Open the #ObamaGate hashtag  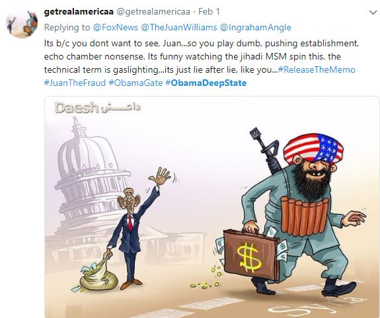pyautogui.click(x=135, y=83)
